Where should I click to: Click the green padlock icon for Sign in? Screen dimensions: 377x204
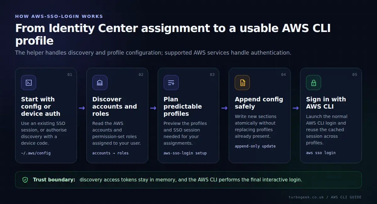point(314,83)
